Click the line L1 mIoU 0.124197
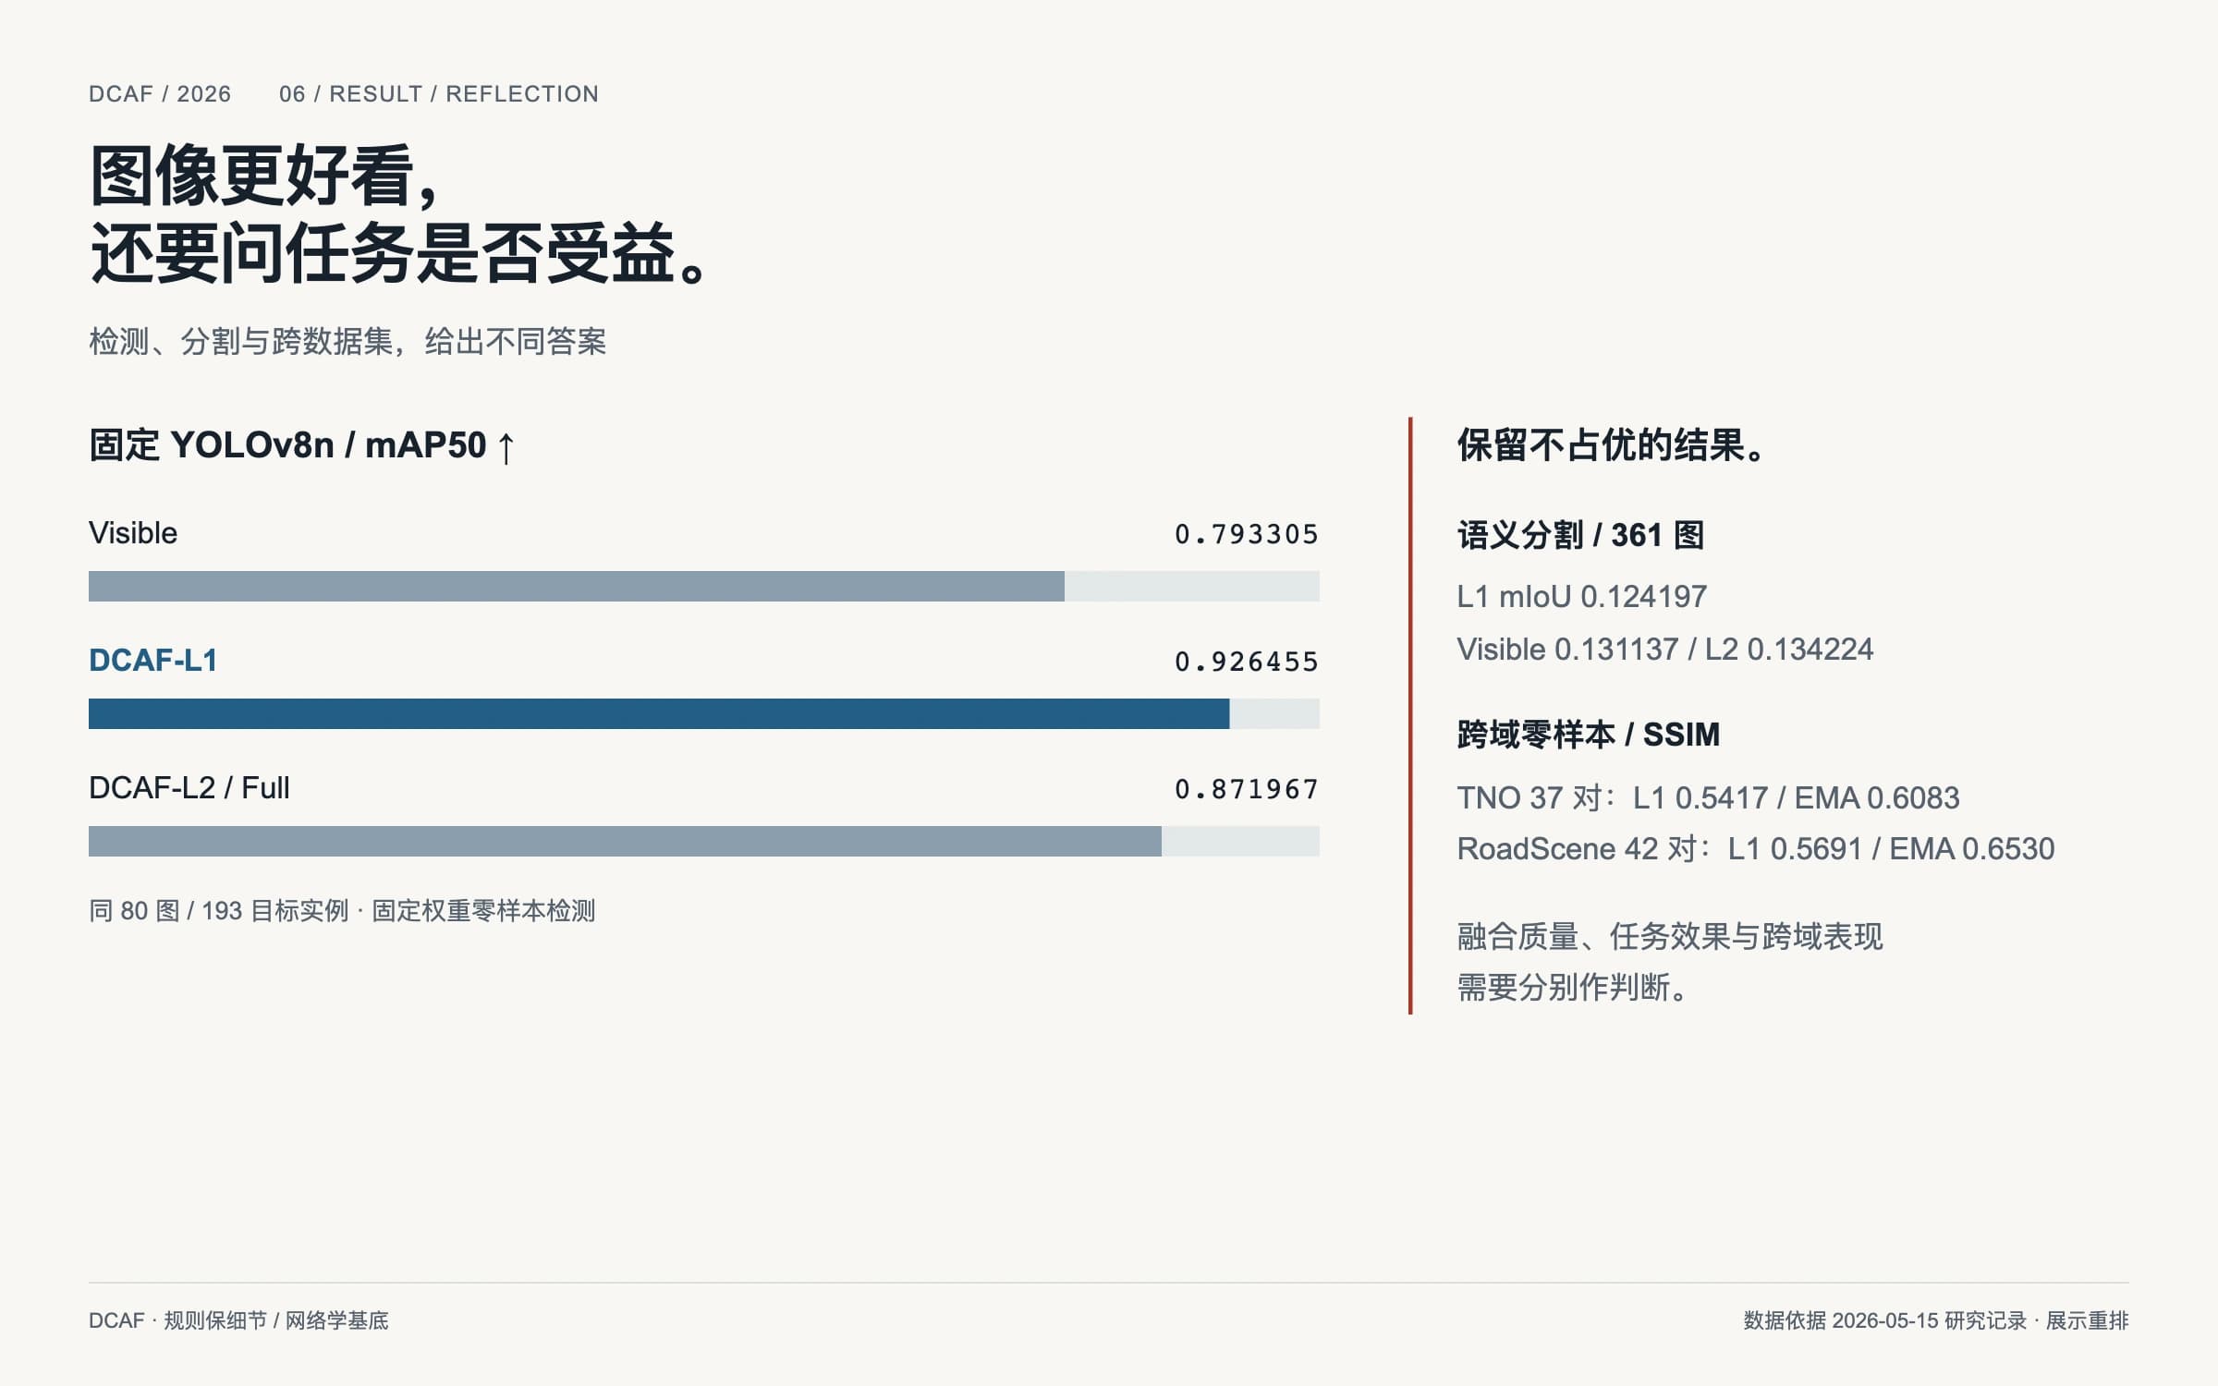 pos(1582,597)
